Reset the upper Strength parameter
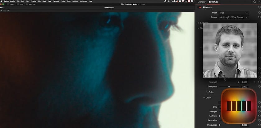Viewport: 261px width, 128px height. tap(259, 82)
